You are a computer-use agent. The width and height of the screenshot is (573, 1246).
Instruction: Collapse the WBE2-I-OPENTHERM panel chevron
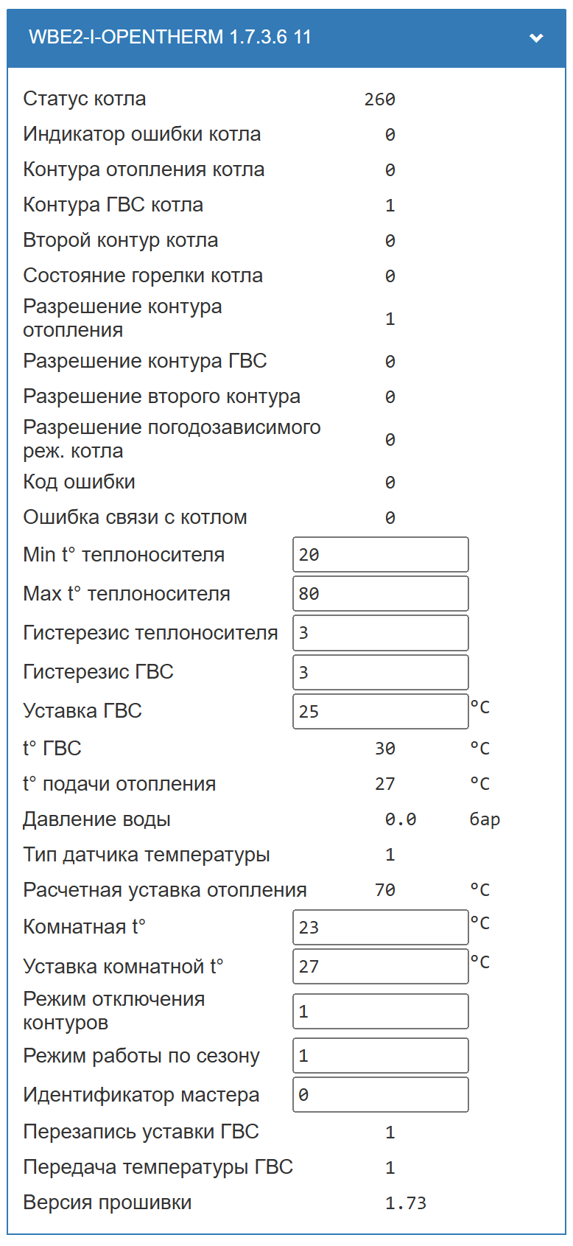click(x=536, y=38)
